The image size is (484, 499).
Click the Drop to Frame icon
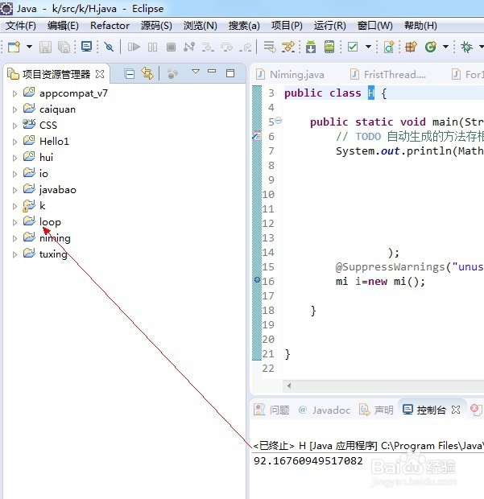(270, 47)
